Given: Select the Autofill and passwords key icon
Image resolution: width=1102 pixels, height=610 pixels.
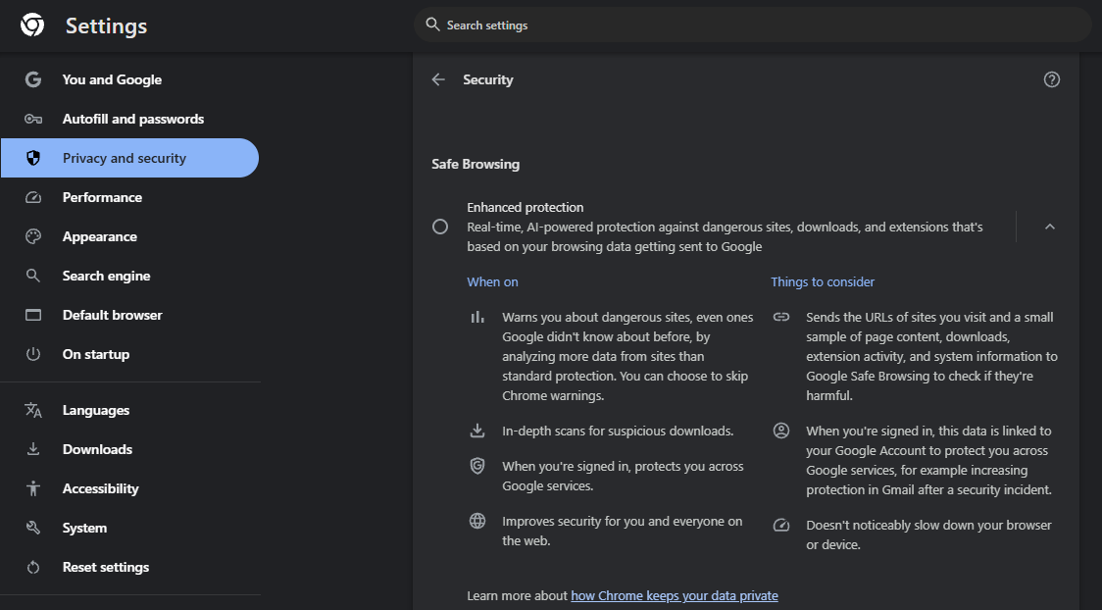Looking at the screenshot, I should click(x=32, y=119).
